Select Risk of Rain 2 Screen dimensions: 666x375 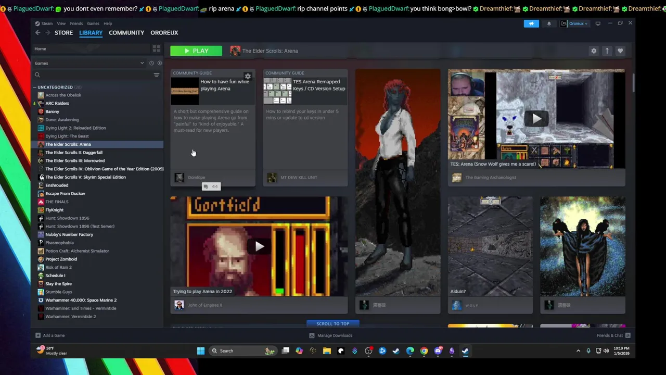[x=58, y=267]
